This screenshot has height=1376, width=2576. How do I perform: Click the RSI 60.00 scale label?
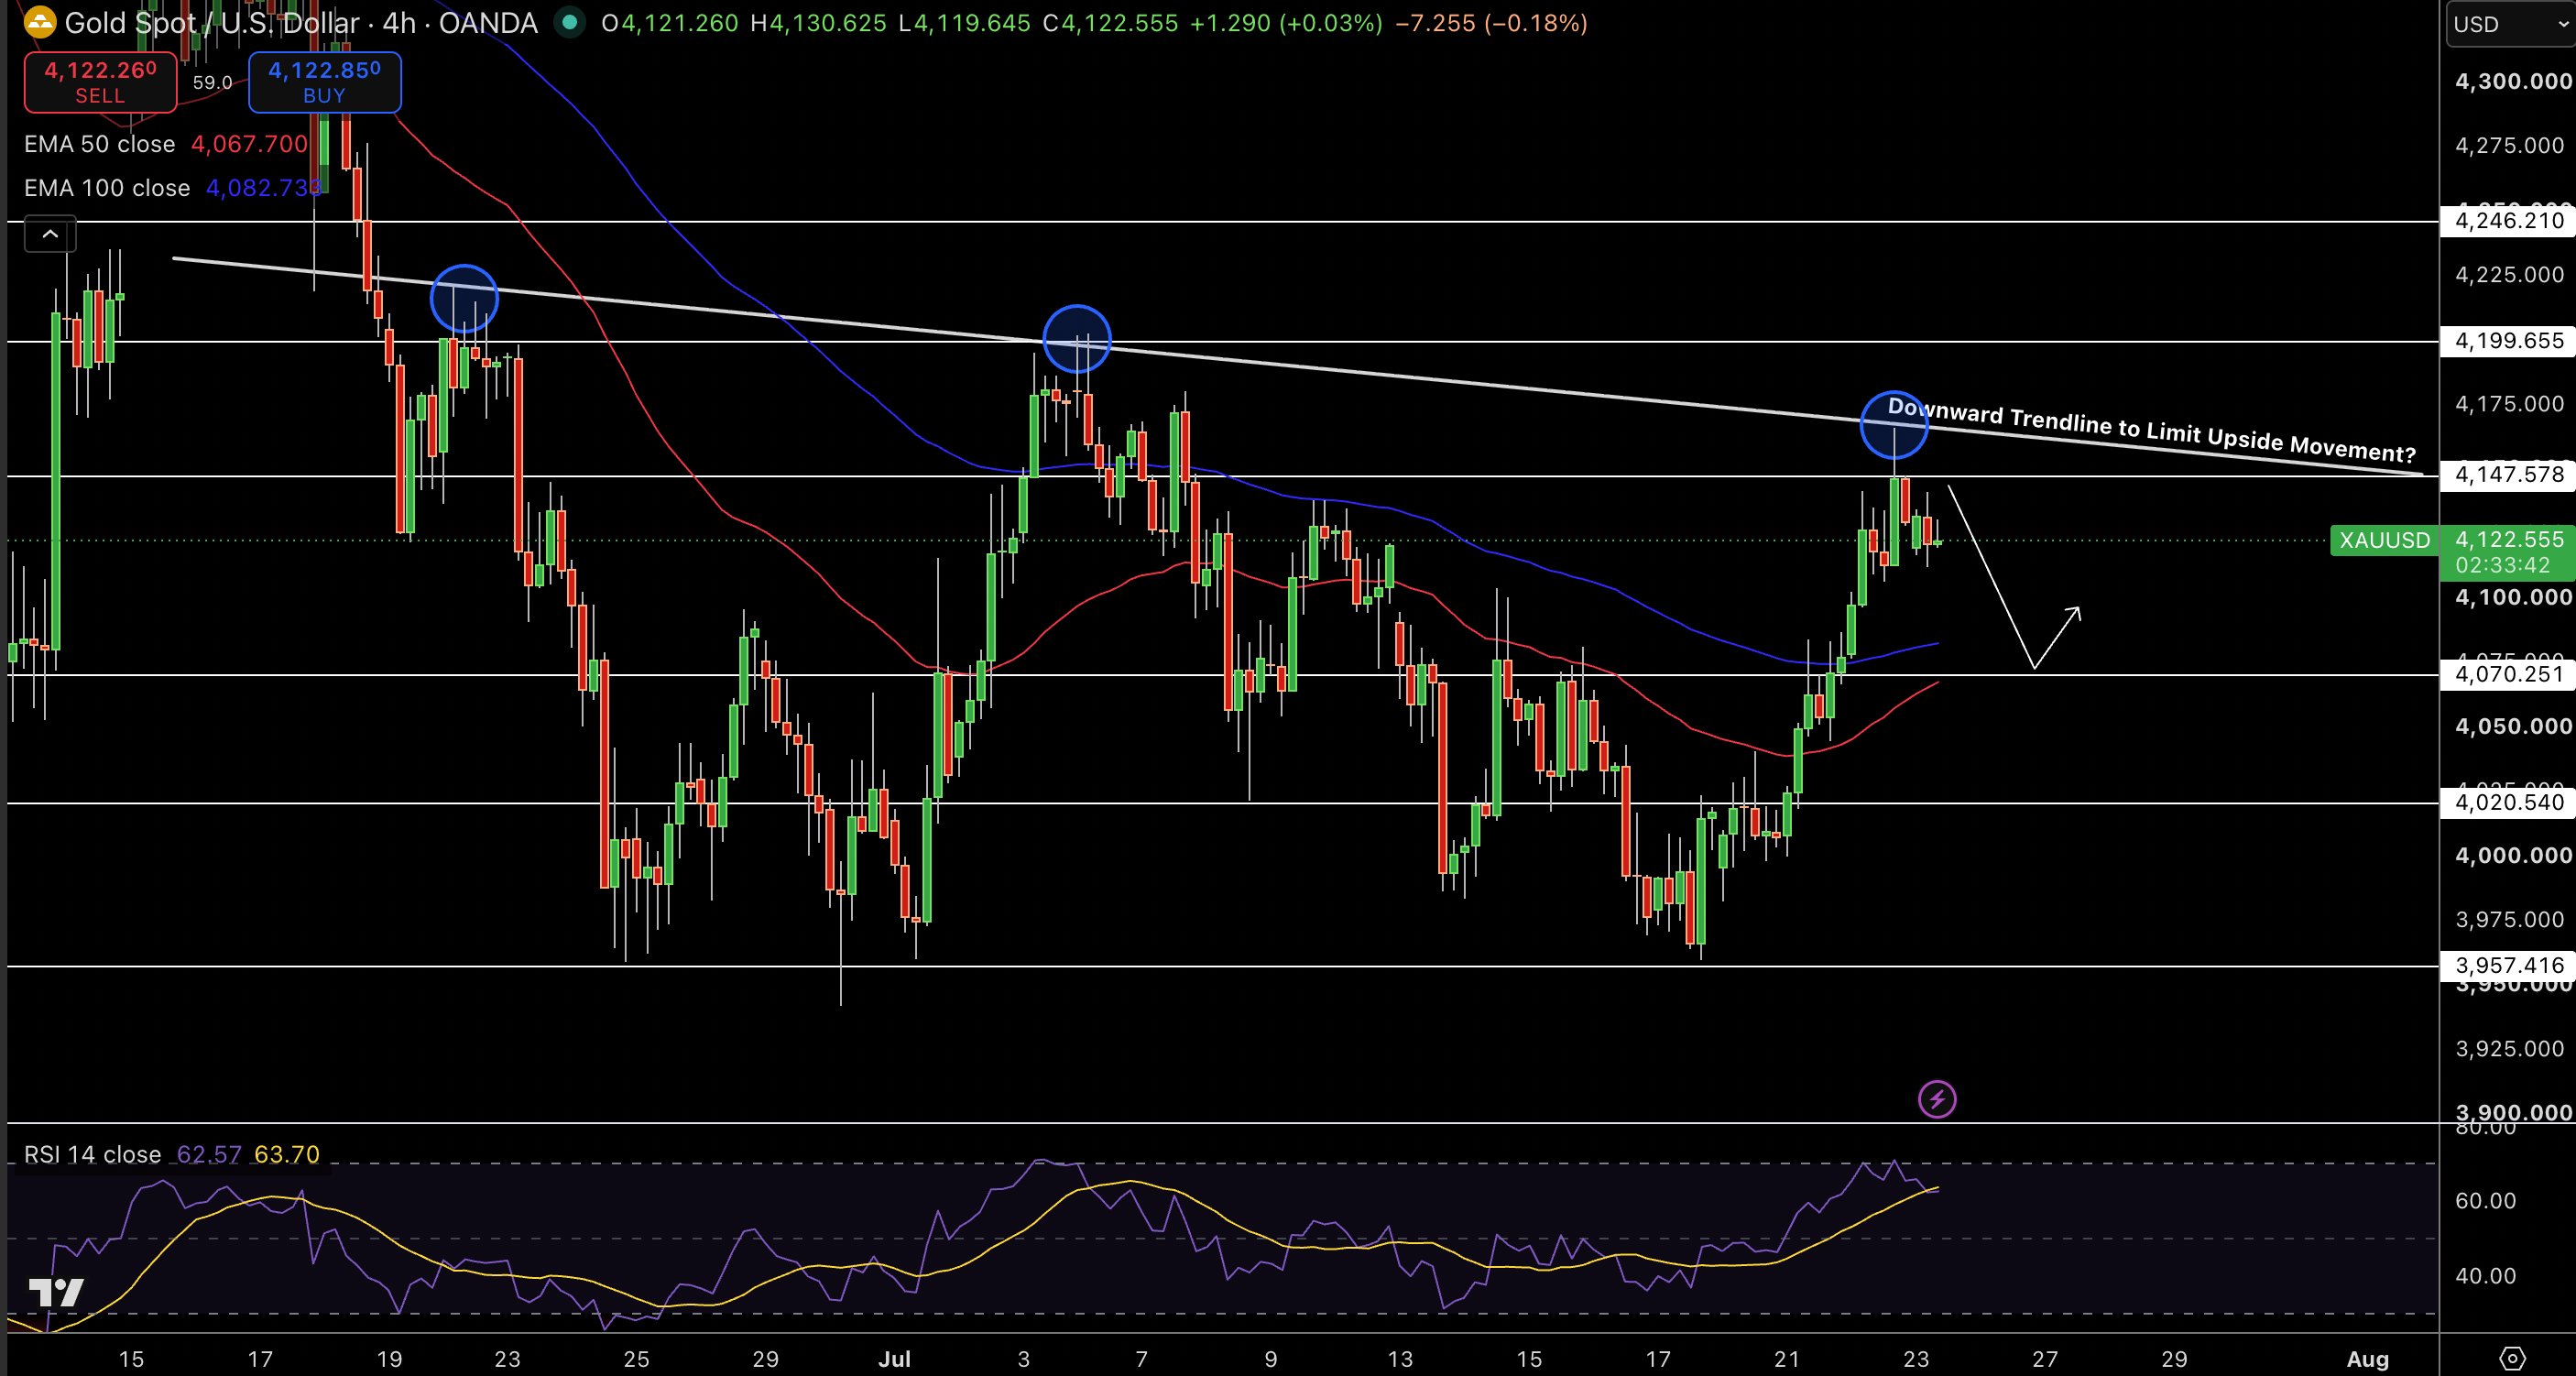2485,1200
